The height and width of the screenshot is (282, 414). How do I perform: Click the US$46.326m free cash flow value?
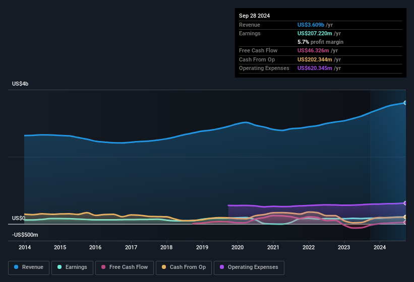tap(313, 50)
